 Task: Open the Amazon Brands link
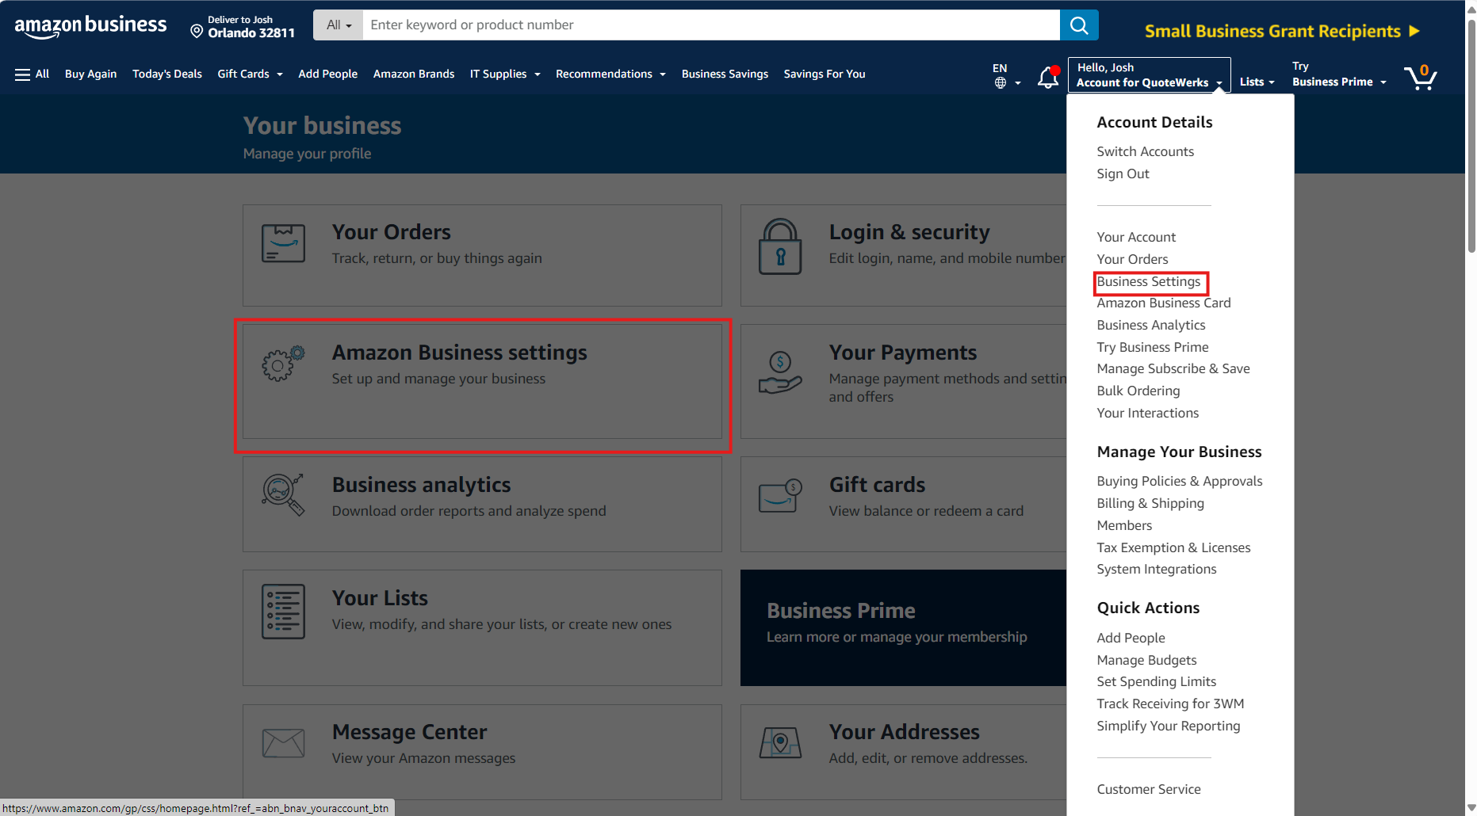[x=414, y=74]
